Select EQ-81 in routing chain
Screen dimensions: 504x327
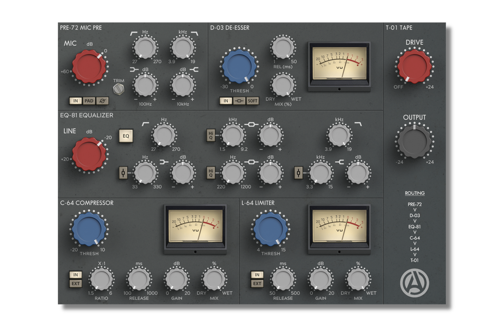415,227
